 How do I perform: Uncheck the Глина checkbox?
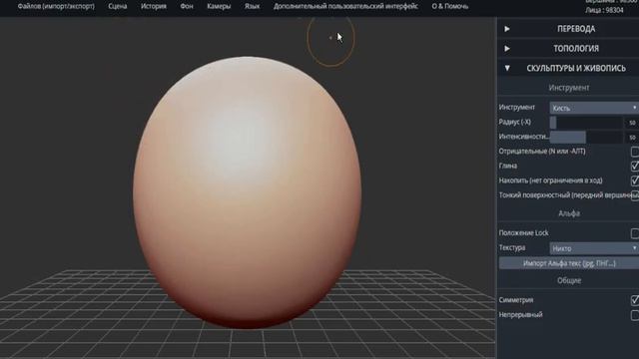click(x=635, y=167)
